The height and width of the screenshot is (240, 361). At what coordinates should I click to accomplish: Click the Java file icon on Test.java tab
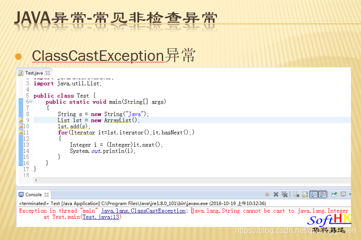21,73
